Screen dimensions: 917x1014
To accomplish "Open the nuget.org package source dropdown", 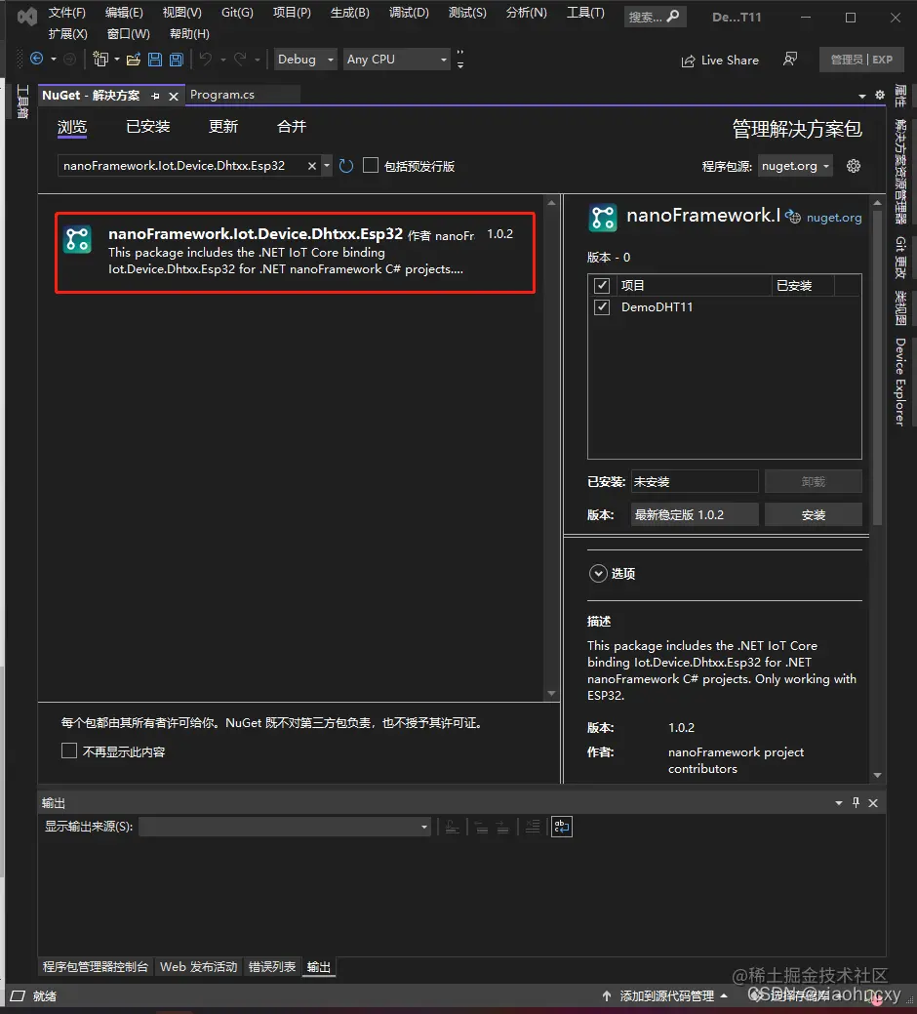I will 795,166.
